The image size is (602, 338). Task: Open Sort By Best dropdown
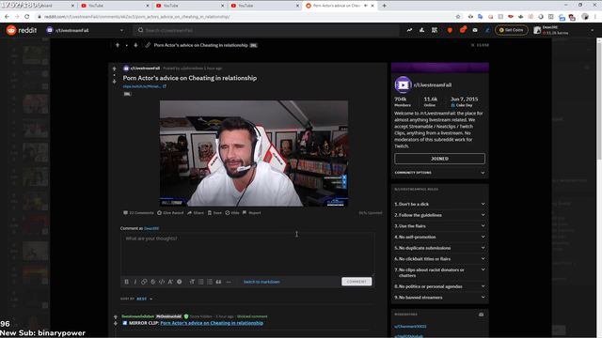tap(144, 299)
